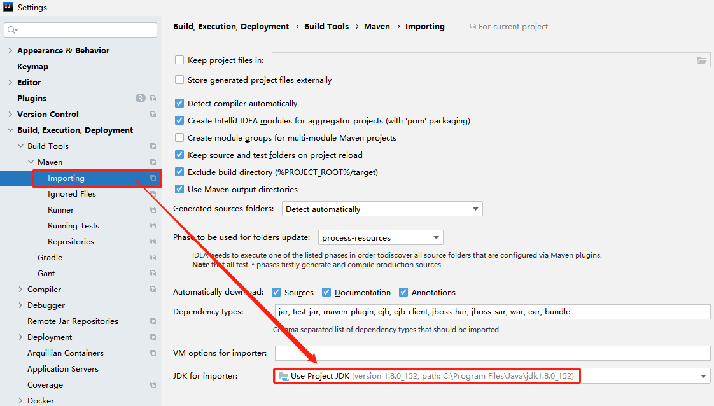Click the project-level icon beside Repositories
The width and height of the screenshot is (714, 406).
click(x=153, y=242)
